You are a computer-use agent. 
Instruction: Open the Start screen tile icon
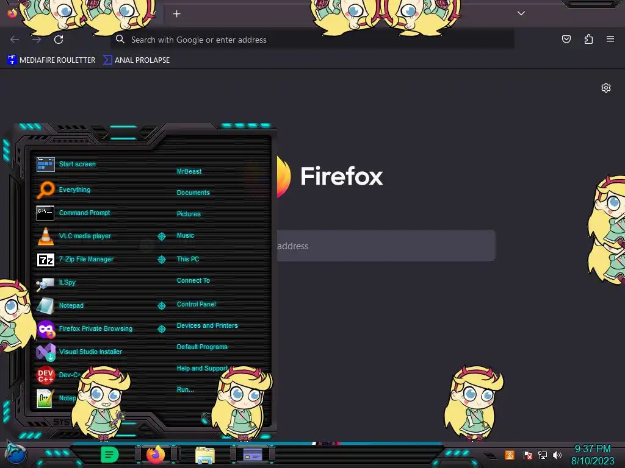click(x=45, y=164)
